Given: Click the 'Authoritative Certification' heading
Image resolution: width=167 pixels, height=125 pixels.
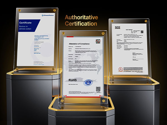Looking at the screenshot, I should tap(81, 21).
